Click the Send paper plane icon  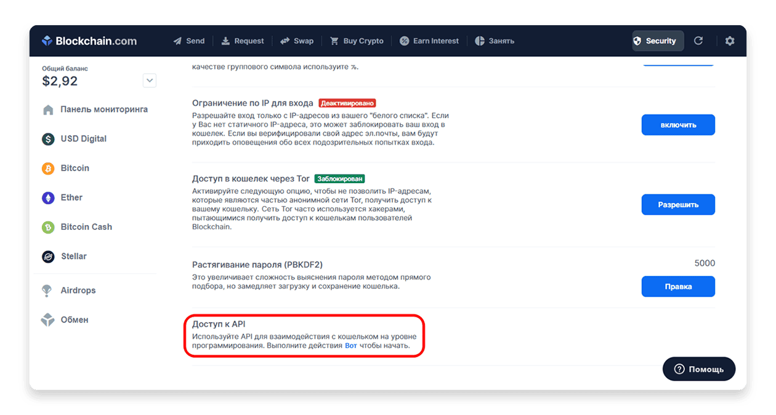coord(177,41)
